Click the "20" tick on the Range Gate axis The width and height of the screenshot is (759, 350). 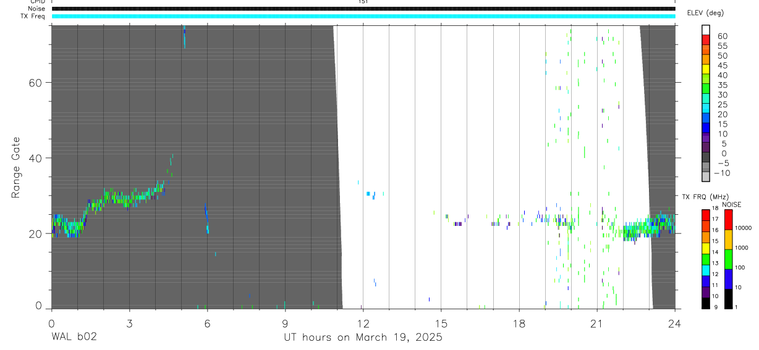[35, 233]
